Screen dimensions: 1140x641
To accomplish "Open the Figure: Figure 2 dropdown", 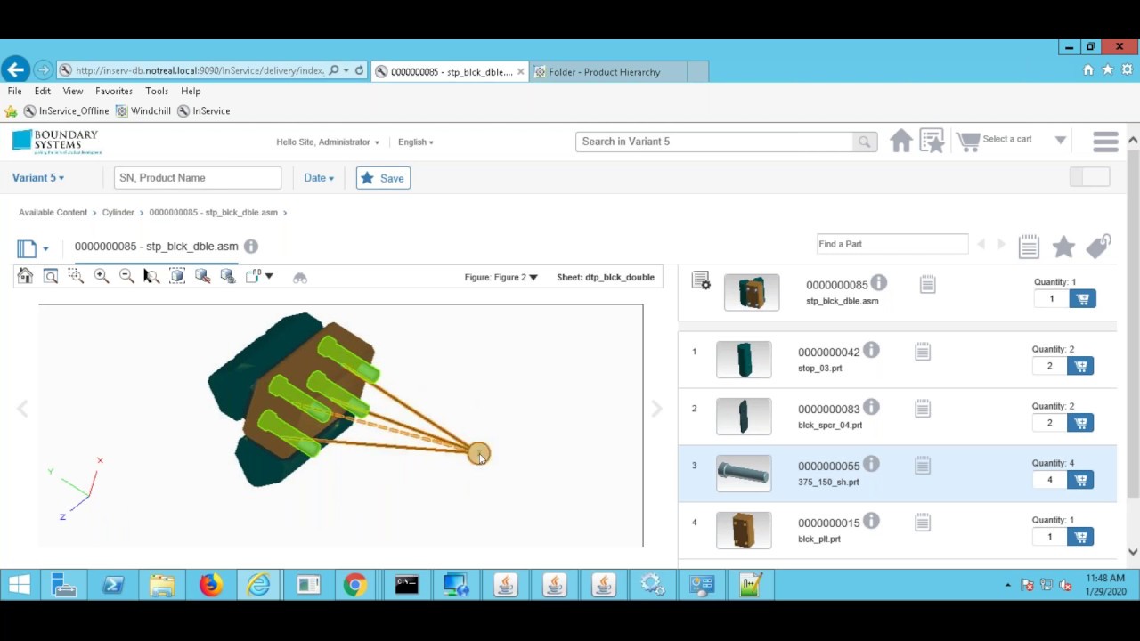I will [x=501, y=277].
